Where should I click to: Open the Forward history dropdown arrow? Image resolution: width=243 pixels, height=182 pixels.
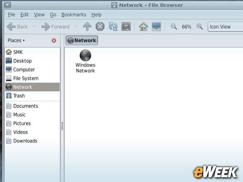[76, 27]
